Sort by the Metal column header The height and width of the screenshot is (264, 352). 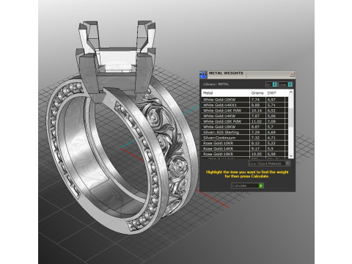[x=225, y=93]
